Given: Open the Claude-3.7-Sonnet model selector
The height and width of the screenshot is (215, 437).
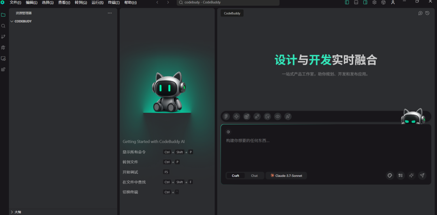Looking at the screenshot, I should click(x=286, y=176).
